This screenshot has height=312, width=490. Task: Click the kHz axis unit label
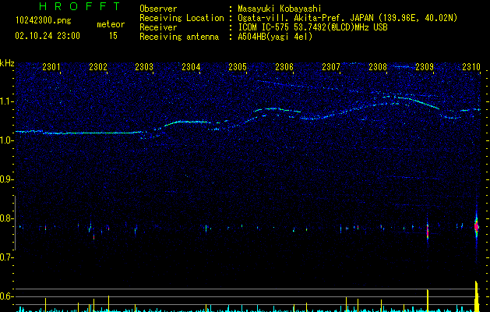(7, 63)
